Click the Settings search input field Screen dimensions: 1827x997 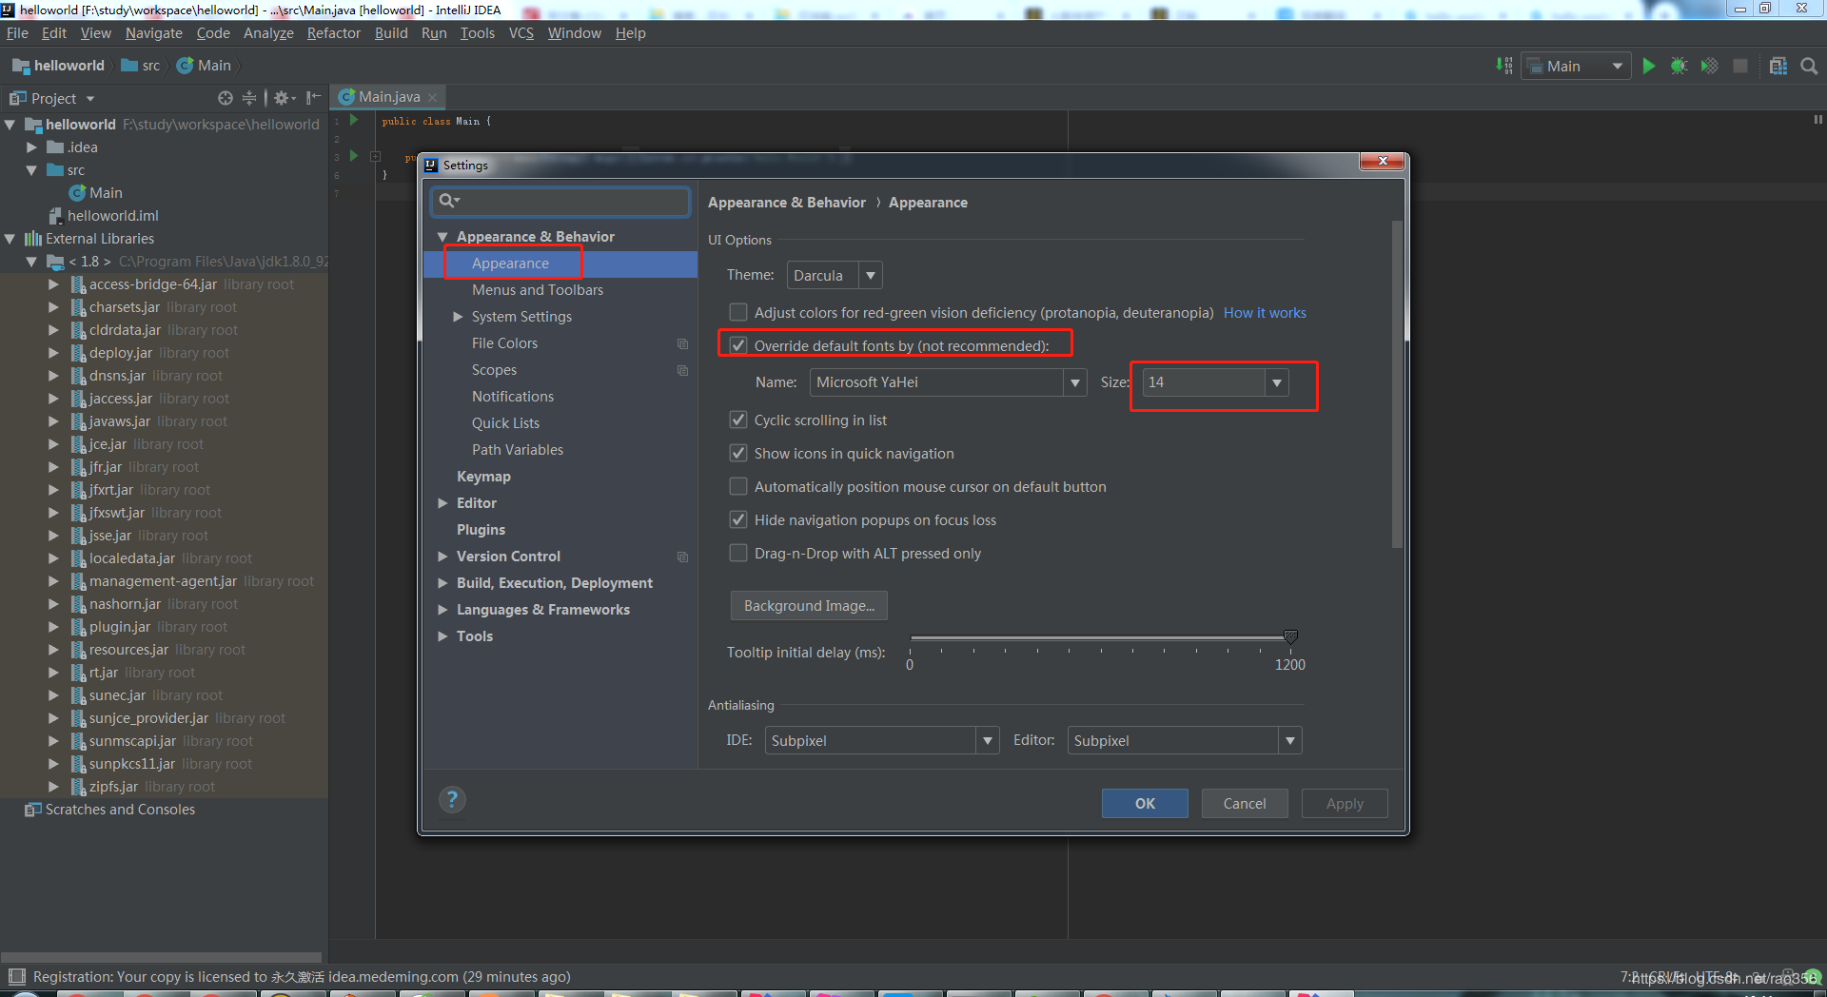coord(560,201)
